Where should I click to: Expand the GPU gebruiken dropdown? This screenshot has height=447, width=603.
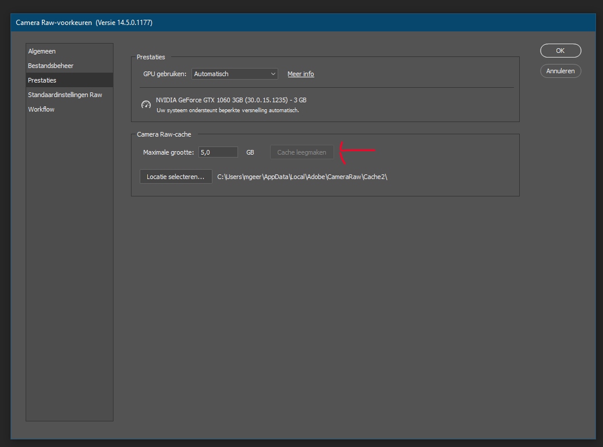pyautogui.click(x=235, y=74)
